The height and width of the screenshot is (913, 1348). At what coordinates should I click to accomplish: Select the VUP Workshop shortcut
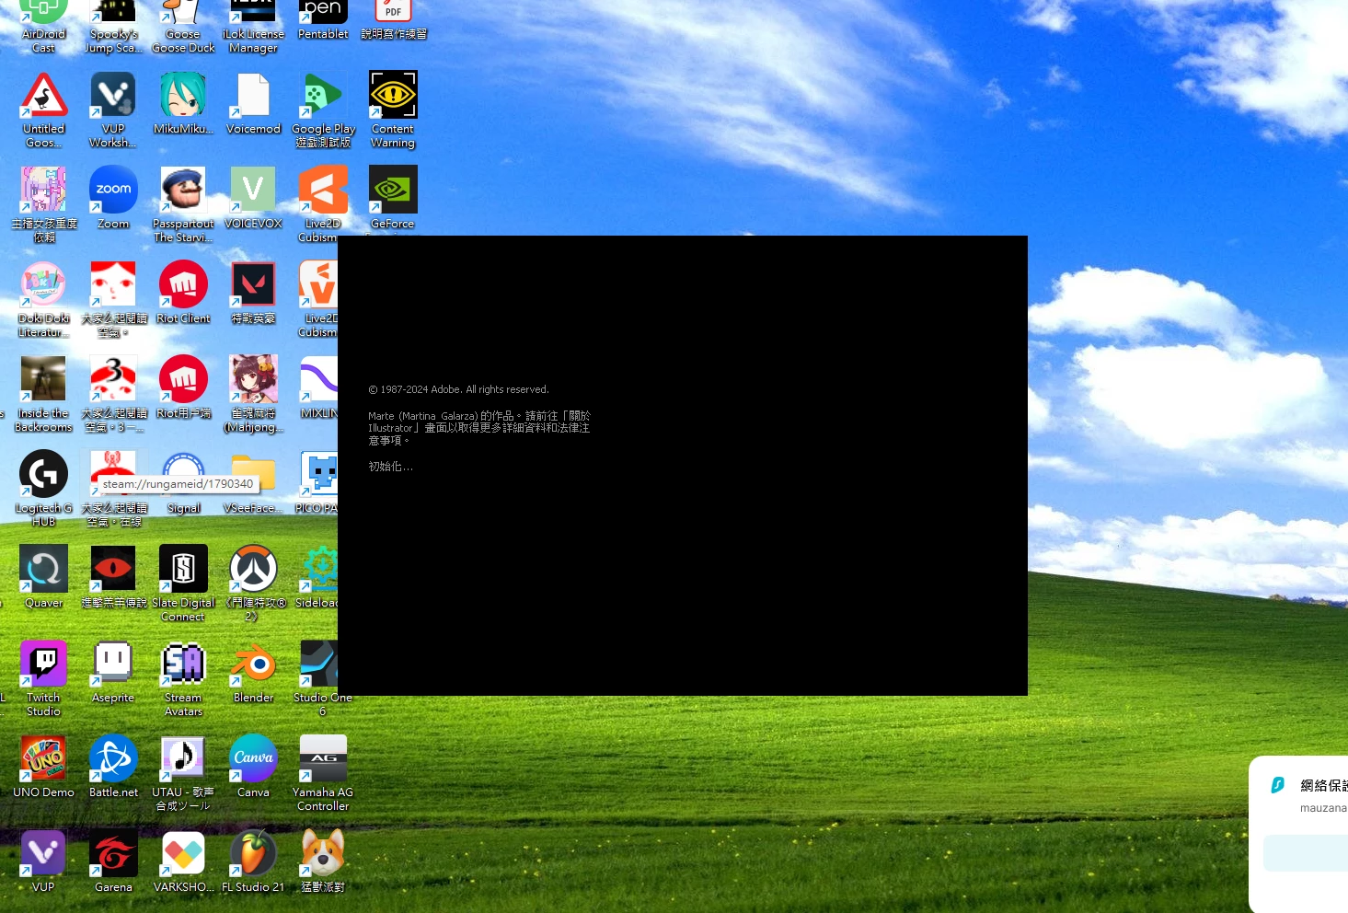point(113,110)
